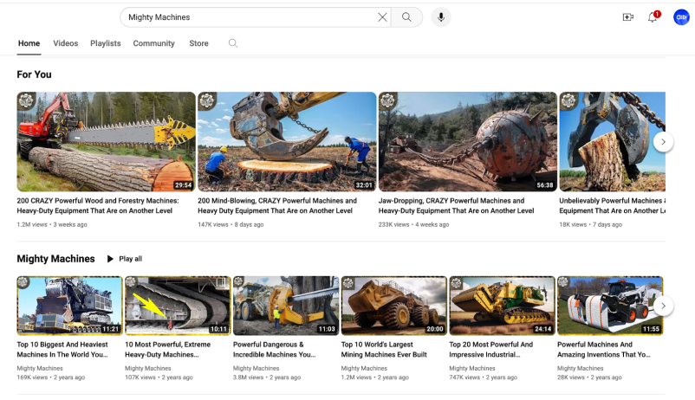Open title Jaw-Dropping, CRAZY Powerful Machines
This screenshot has width=695, height=400.
456,205
